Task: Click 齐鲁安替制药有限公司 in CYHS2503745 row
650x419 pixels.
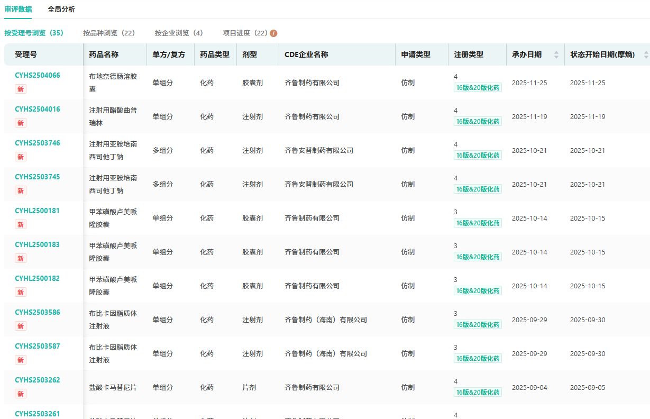Action: [319, 185]
